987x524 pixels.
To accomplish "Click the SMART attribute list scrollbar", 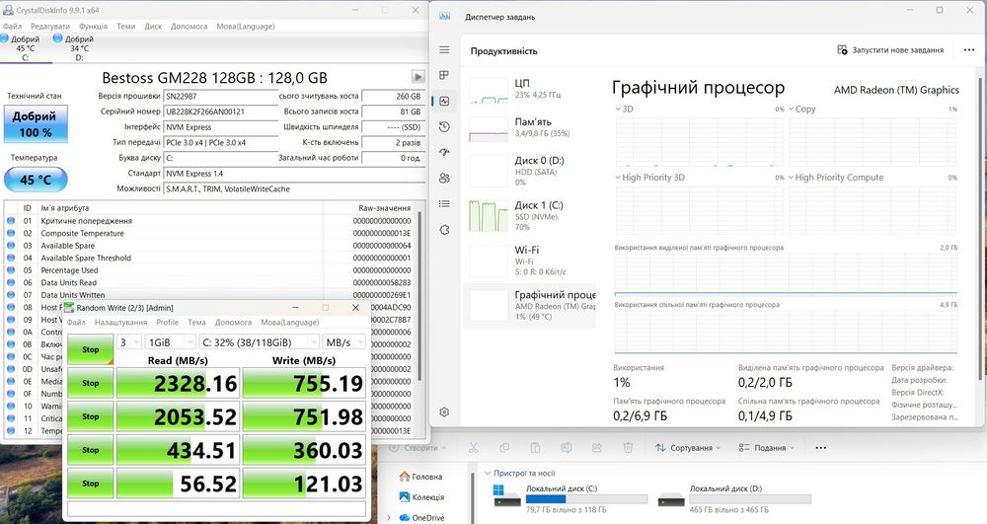I will pos(419,296).
